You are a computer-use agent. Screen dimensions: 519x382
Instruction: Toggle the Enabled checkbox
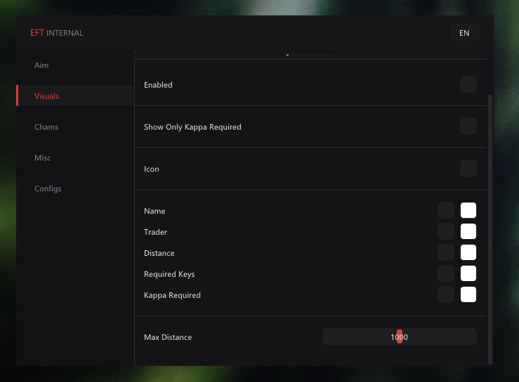(x=468, y=84)
